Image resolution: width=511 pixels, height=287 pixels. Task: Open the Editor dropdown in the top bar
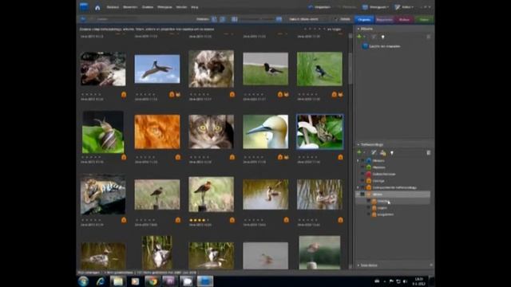click(x=404, y=7)
